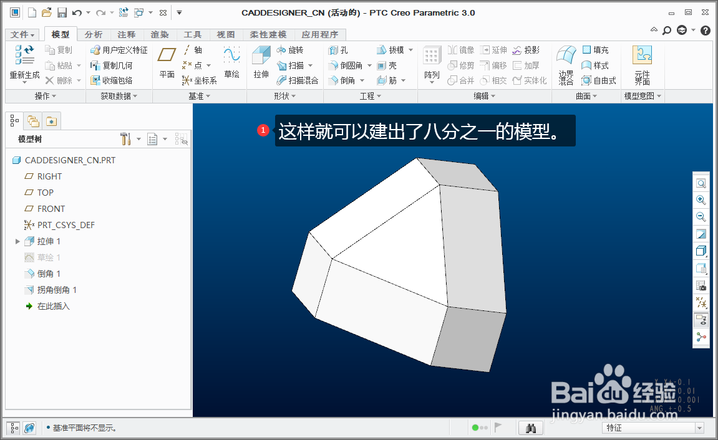This screenshot has width=718, height=440.
Task: Open the 形状 group dropdown
Action: 285,96
